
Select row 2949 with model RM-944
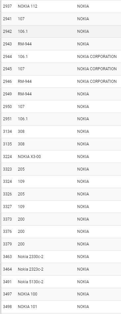point(61,94)
